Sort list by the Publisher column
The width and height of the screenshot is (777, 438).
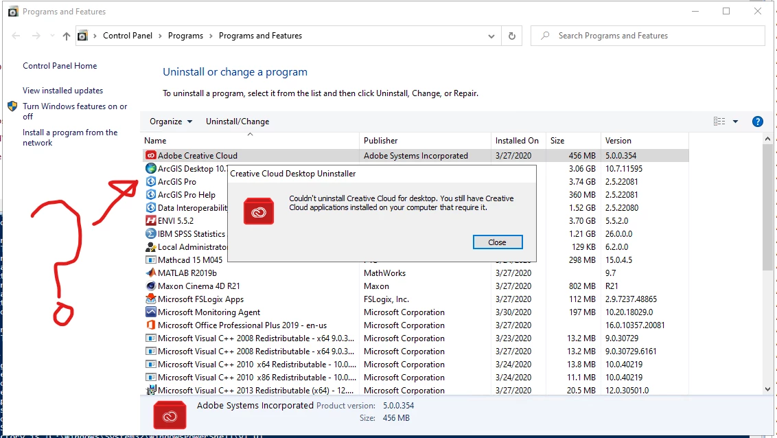(x=425, y=141)
